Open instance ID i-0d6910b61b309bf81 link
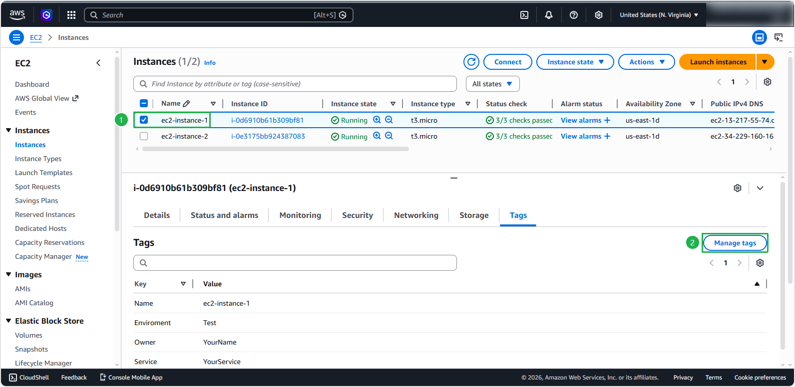 pos(268,120)
